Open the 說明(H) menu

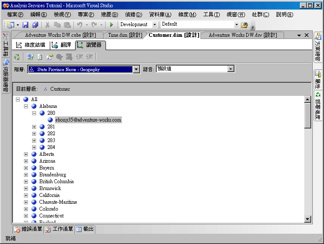tap(285, 15)
